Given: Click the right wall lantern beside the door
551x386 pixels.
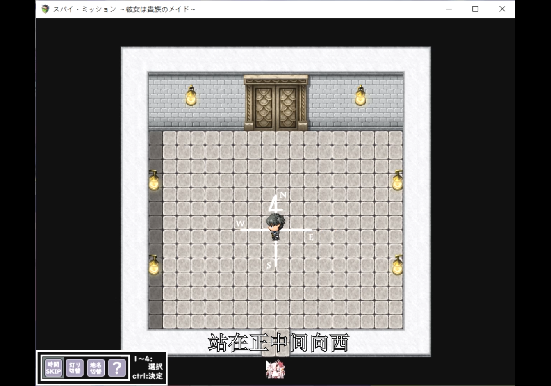Looking at the screenshot, I should 360,96.
